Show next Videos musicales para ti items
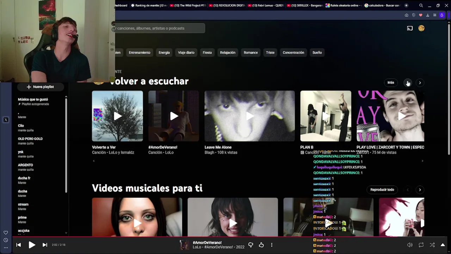Screen dimensions: 451x254 [x=420, y=190]
